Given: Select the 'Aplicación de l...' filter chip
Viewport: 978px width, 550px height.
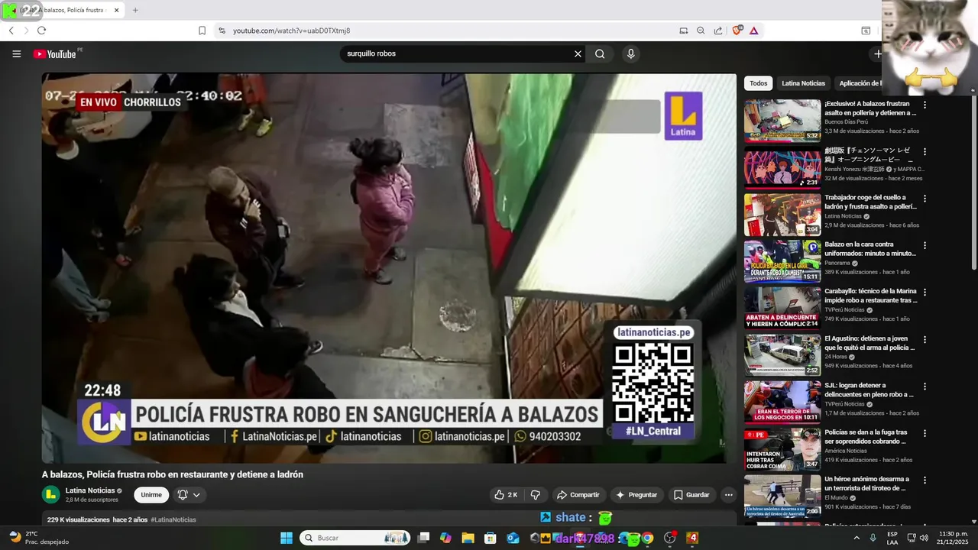Looking at the screenshot, I should [x=859, y=83].
